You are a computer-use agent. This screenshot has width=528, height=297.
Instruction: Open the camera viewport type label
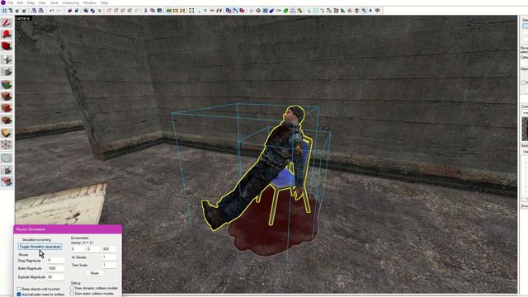(23, 18)
